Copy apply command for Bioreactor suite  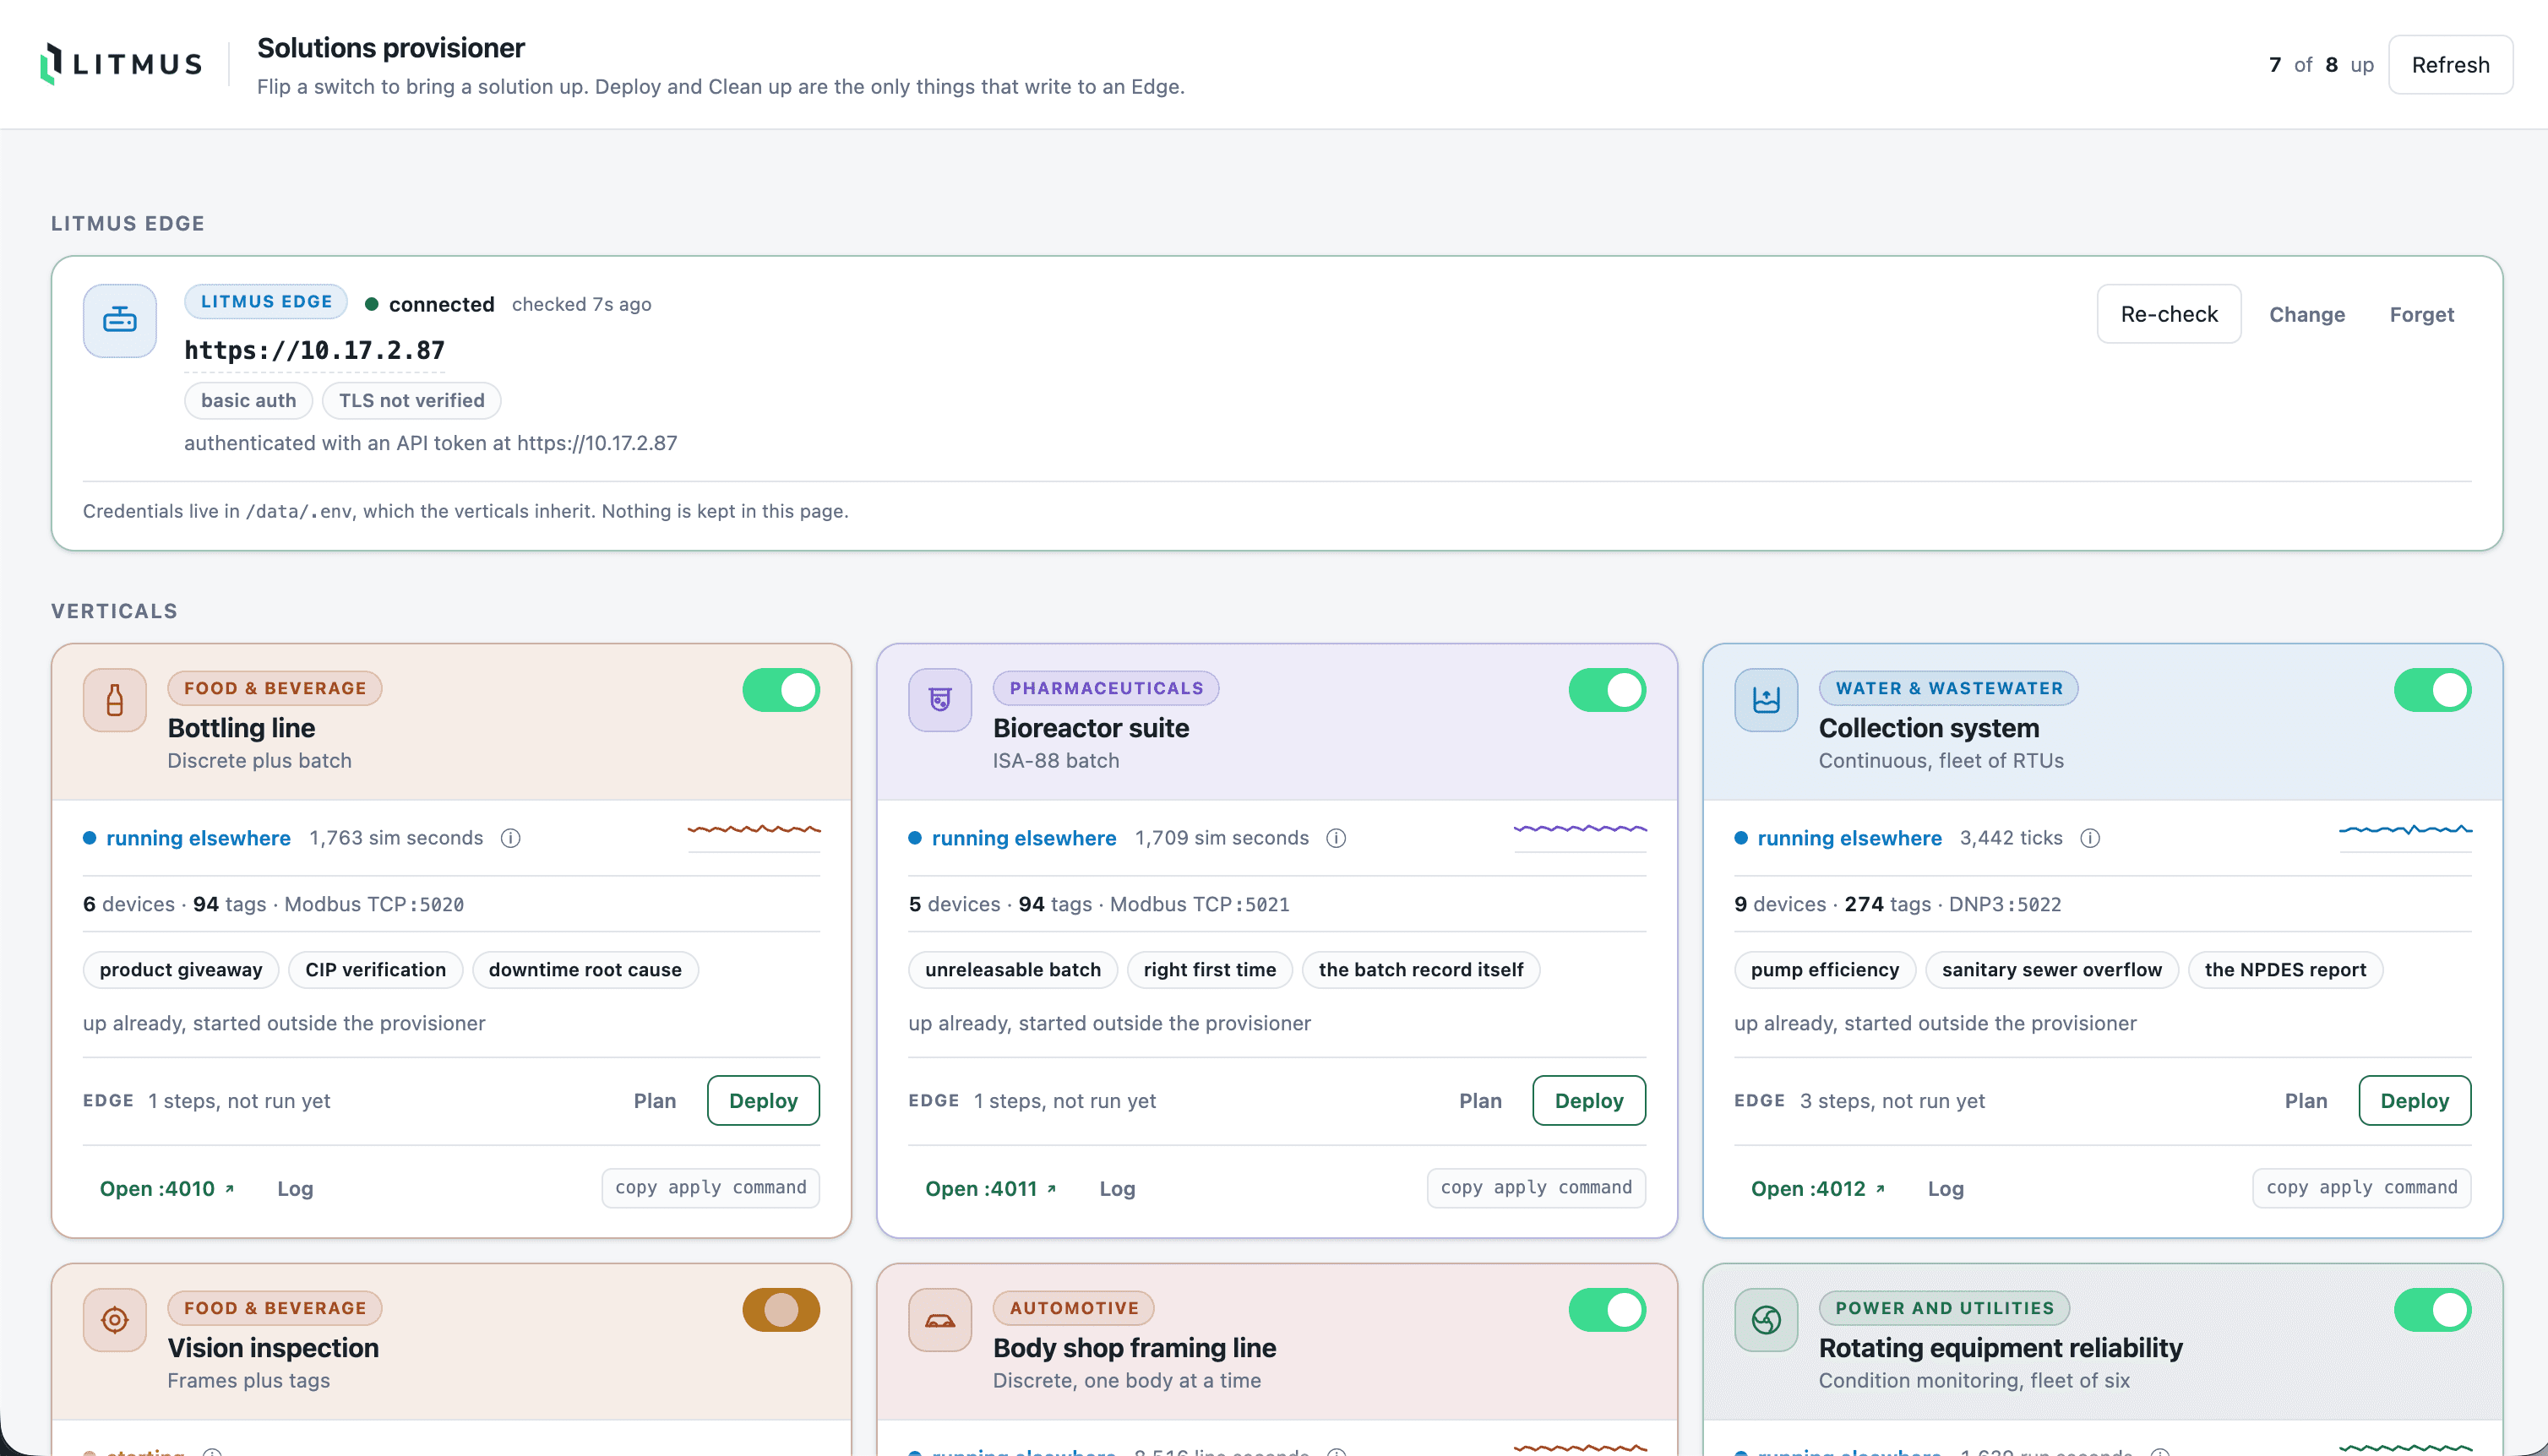click(x=1536, y=1187)
